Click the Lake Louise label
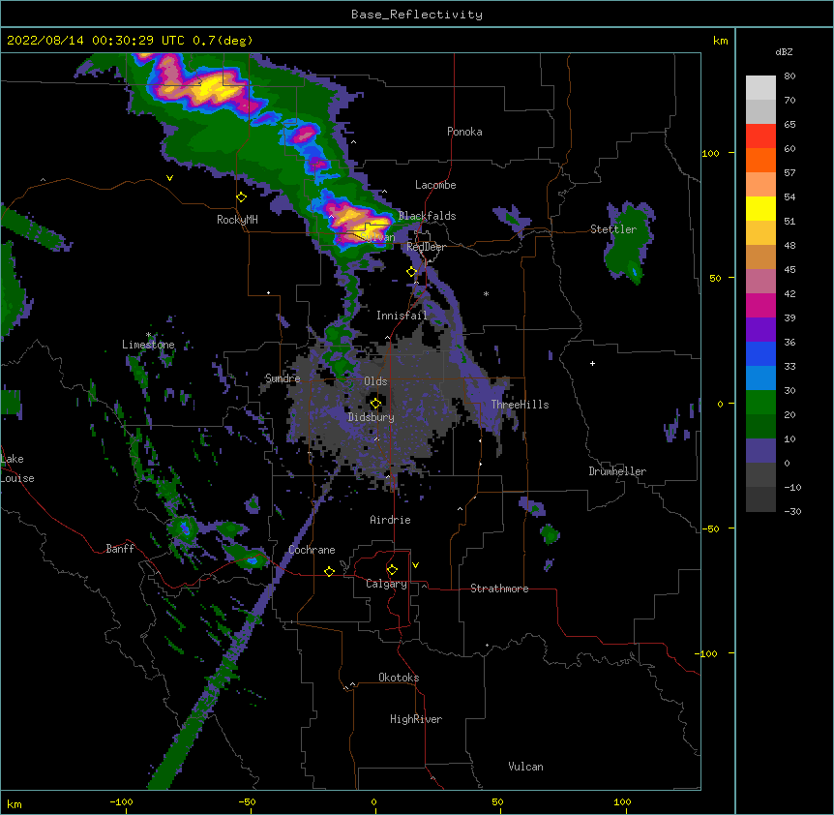Screen dimensions: 834x815 [x=17, y=468]
